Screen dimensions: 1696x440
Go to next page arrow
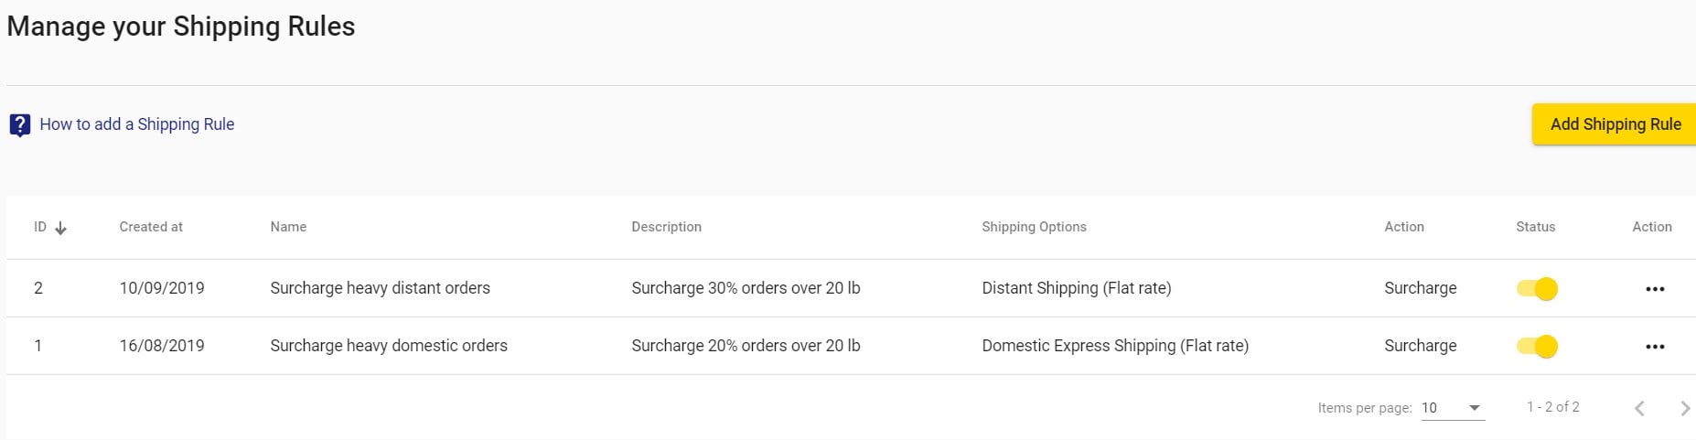click(x=1684, y=408)
